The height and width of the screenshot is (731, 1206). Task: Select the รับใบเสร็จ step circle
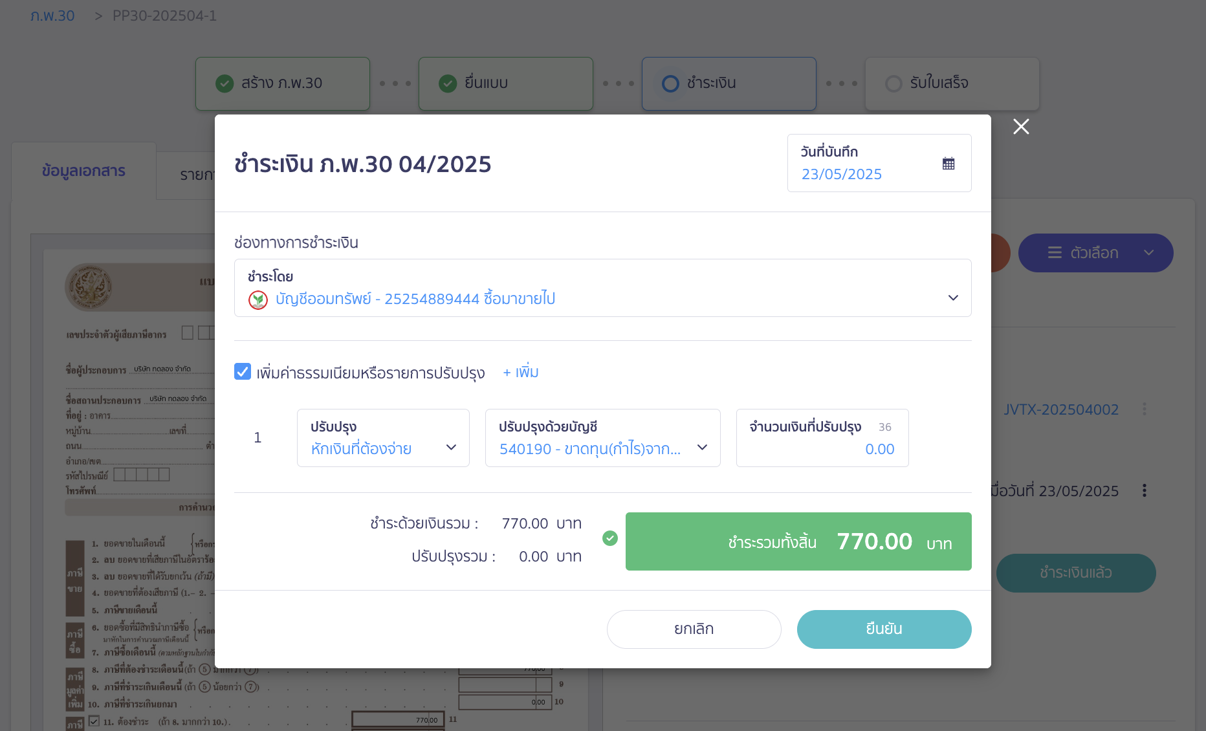click(894, 83)
